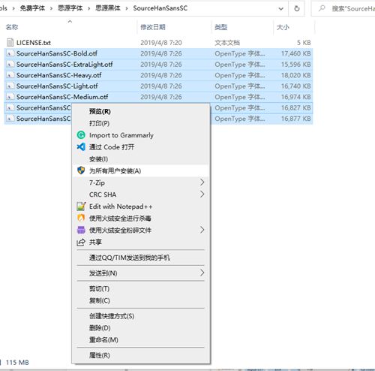Viewport: 375px width, 371px height.
Task: Click breadcrumb chevron after 免费字体
Action: 51,8
